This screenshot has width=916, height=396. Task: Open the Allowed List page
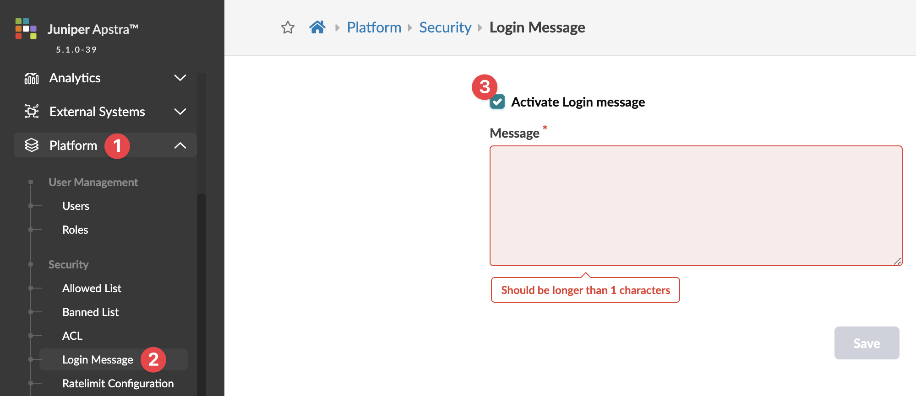(92, 289)
